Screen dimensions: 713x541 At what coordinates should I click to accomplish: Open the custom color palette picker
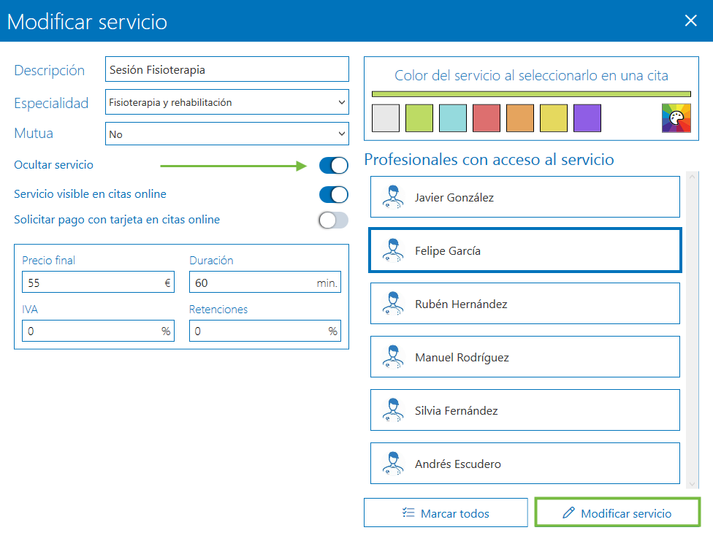tap(676, 118)
